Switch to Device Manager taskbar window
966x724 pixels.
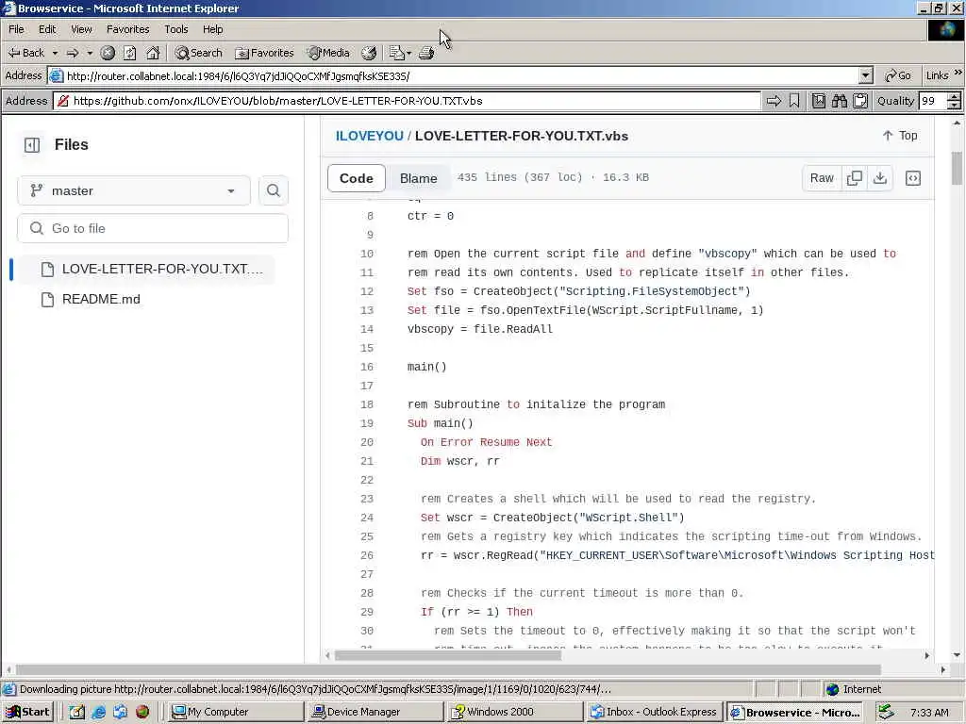coord(375,712)
